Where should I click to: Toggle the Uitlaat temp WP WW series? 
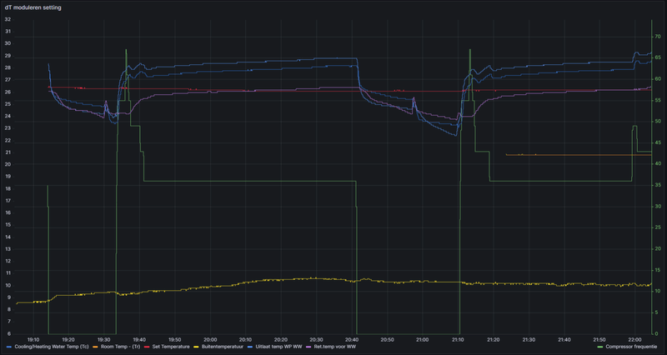[278, 347]
